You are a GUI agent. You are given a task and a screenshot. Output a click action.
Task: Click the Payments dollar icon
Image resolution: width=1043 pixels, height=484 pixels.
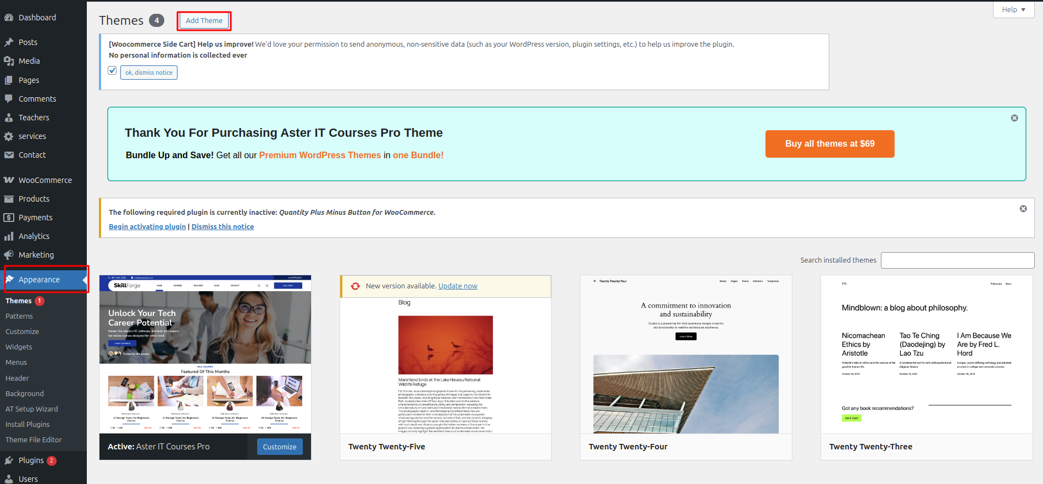tap(9, 218)
